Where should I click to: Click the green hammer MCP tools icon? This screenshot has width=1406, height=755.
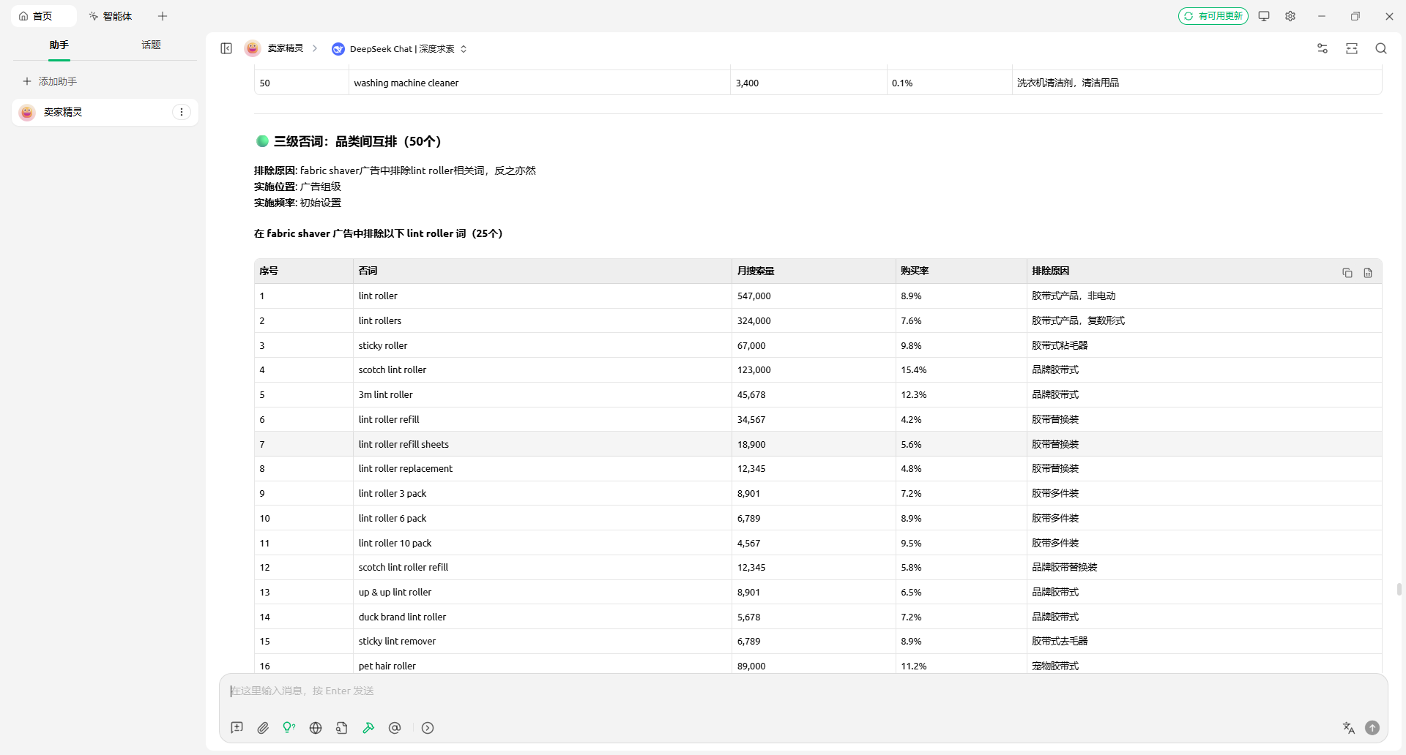point(368,728)
